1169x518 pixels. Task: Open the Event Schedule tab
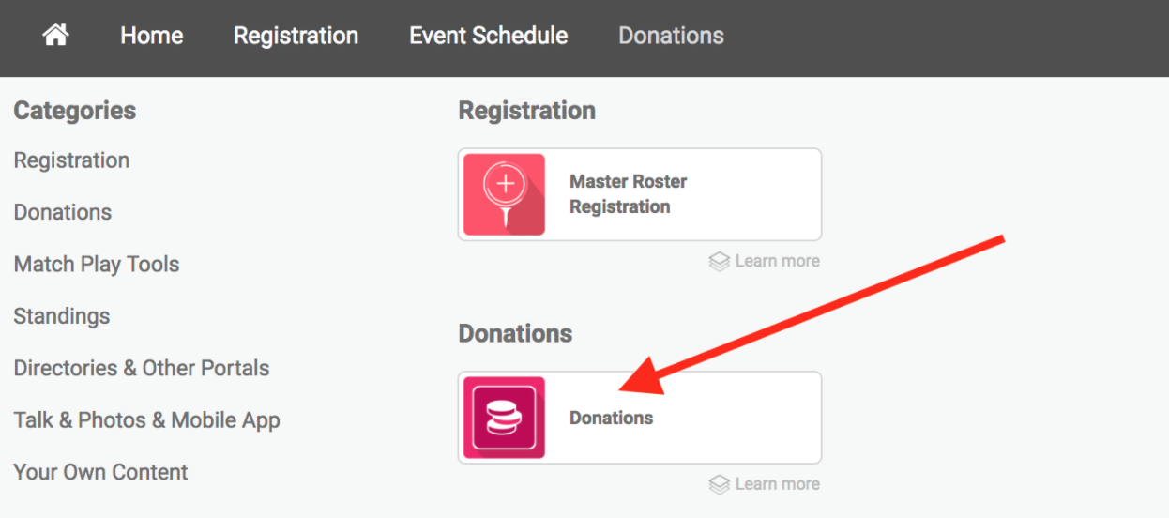(489, 36)
